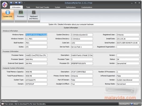
Task: Click the window resize grip icon
Action: [140, 104]
